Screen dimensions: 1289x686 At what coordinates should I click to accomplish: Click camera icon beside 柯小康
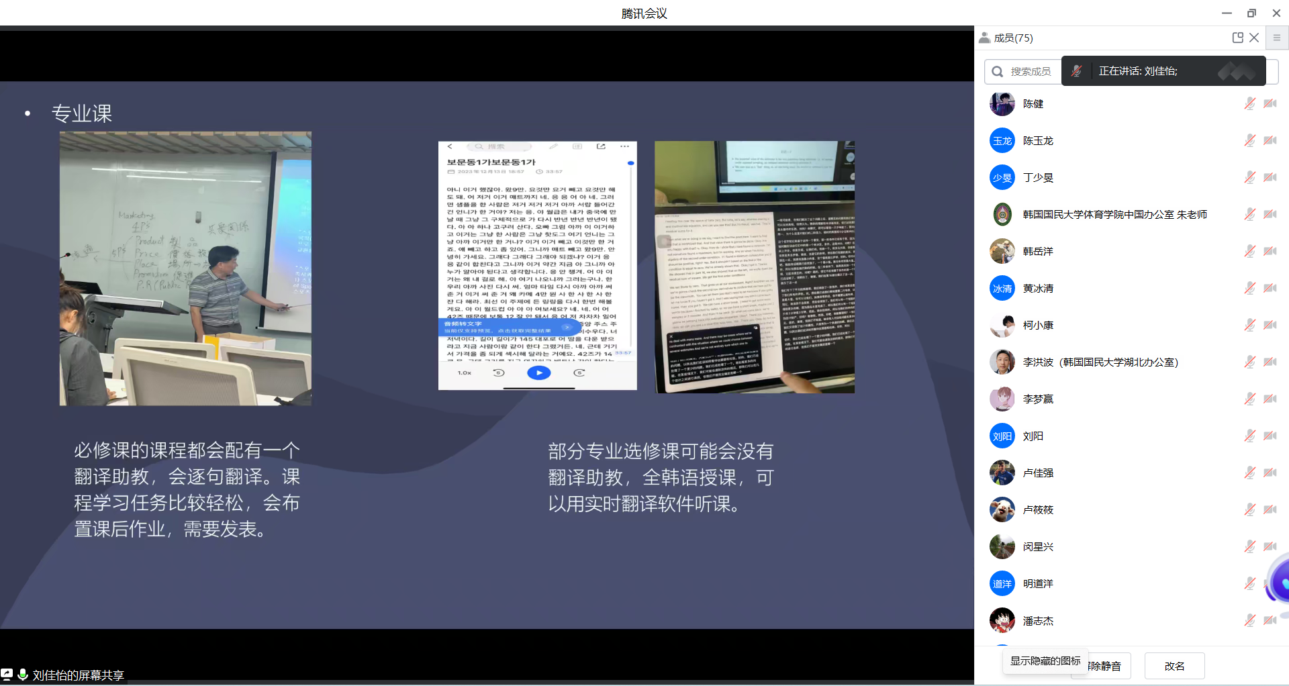tap(1270, 325)
